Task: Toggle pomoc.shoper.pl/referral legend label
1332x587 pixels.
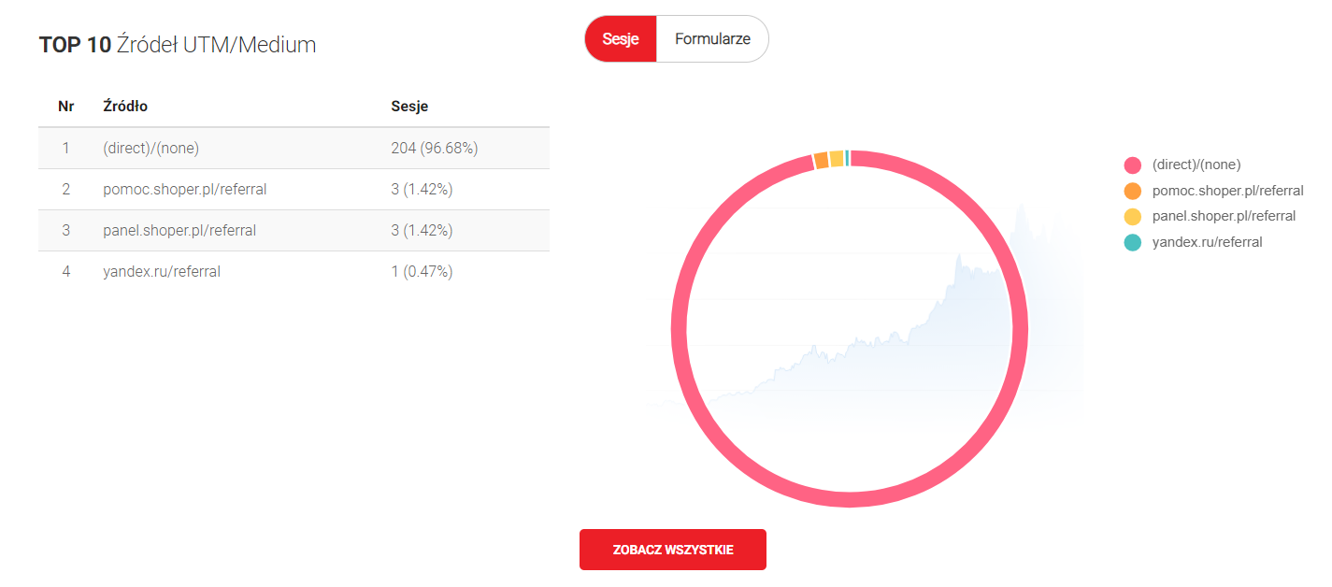Action: pyautogui.click(x=1227, y=191)
